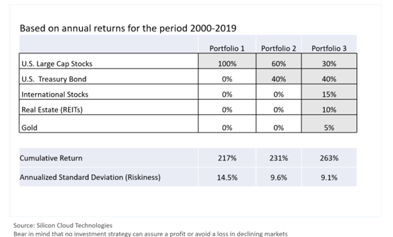
Task: Click the title about annual returns 2000-2019
Action: pos(128,28)
